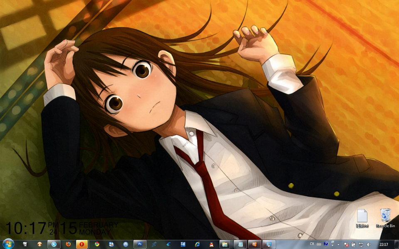Launch the white skull icon in taskbar
The height and width of the screenshot is (249, 399).
coord(25,244)
